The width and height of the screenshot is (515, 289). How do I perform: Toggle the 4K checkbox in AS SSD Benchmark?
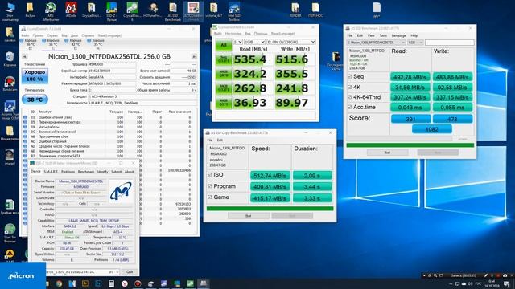349,88
